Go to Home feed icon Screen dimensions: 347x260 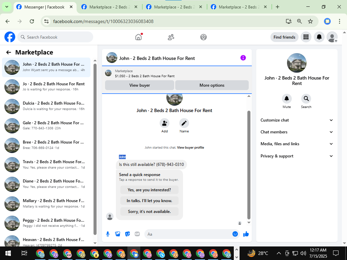[139, 37]
